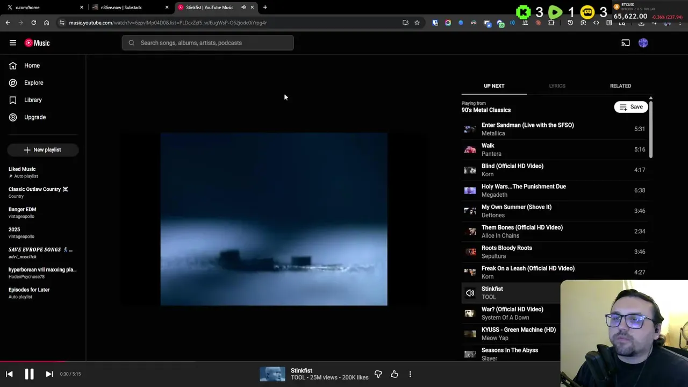The image size is (688, 387).
Task: Click the address bar URL
Action: [x=168, y=23]
